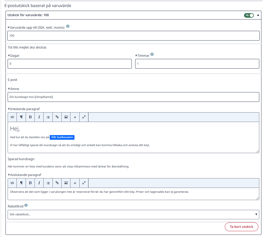266x237 pixels.
Task: Click text starting Observera att det som ligger
Action: [99, 192]
